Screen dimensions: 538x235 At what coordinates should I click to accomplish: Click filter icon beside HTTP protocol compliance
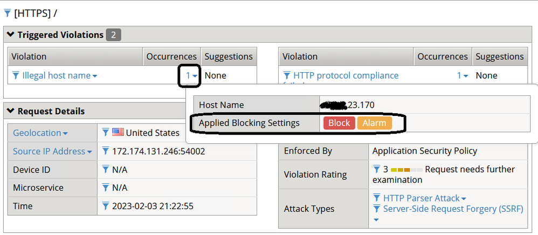click(x=287, y=75)
